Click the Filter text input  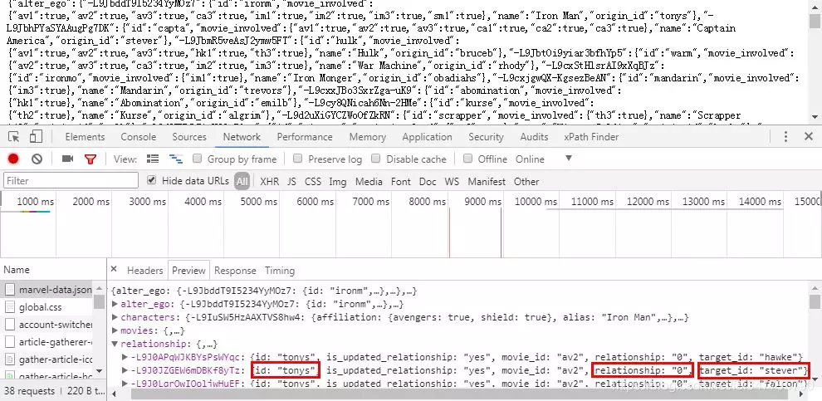click(x=71, y=180)
